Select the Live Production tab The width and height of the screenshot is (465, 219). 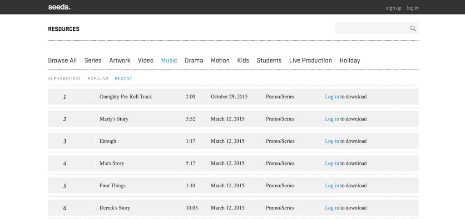click(310, 60)
